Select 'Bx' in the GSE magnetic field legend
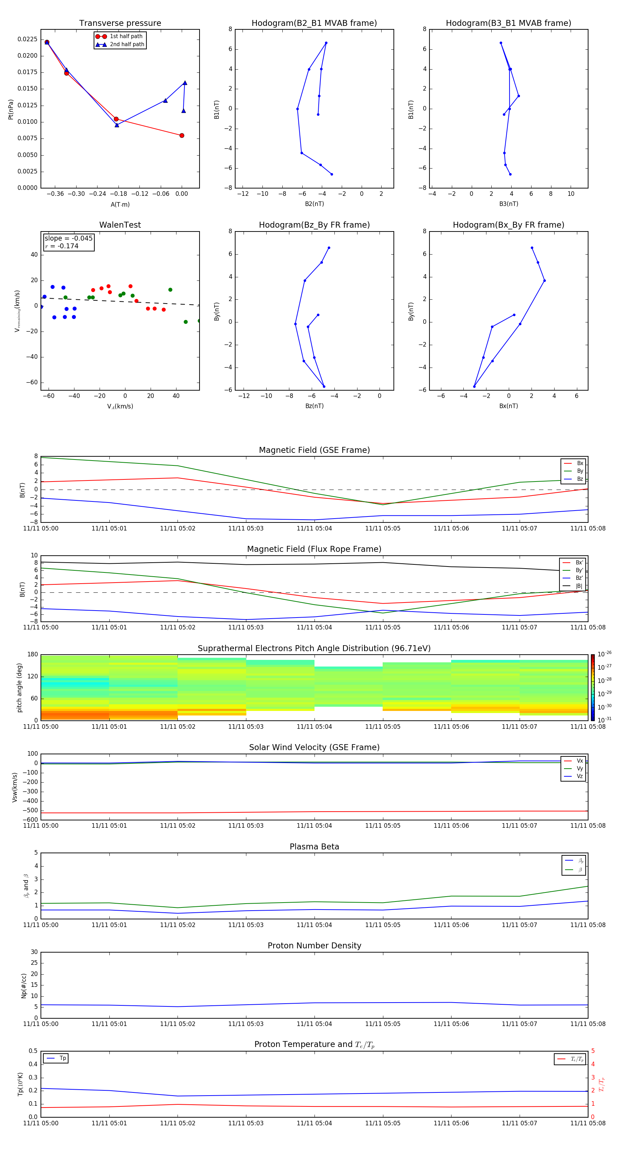 click(573, 463)
